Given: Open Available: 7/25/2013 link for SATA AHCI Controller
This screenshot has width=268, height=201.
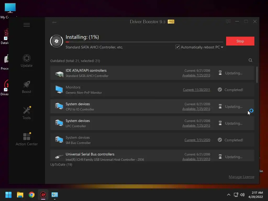Looking at the screenshot, I should [196, 75].
